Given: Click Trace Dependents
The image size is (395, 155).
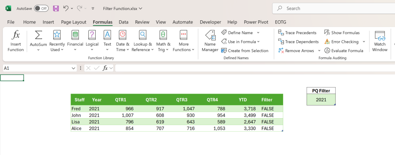Looking at the screenshot, I should 298,41.
